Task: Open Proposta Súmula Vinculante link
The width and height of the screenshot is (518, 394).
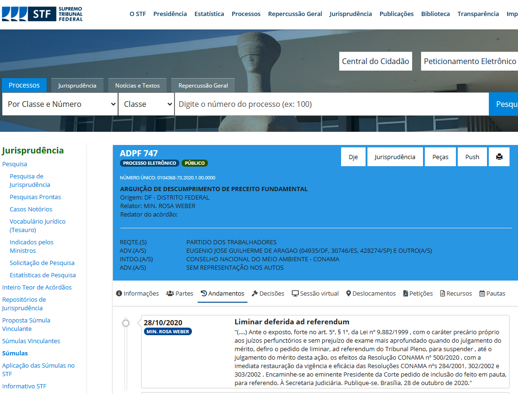Action: pos(26,325)
